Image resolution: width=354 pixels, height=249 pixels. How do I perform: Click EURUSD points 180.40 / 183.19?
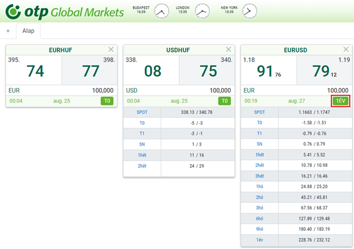(x=314, y=229)
